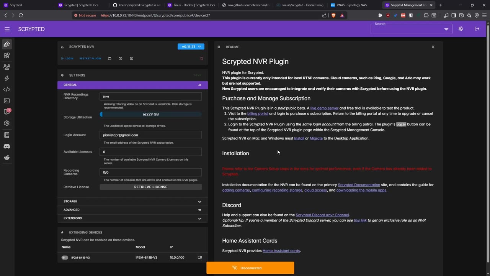Open the documentation book sidebar icon
The height and width of the screenshot is (276, 490).
point(7,135)
